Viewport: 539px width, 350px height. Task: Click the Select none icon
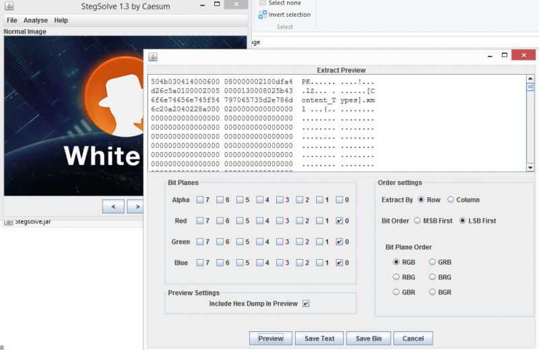[x=263, y=3]
